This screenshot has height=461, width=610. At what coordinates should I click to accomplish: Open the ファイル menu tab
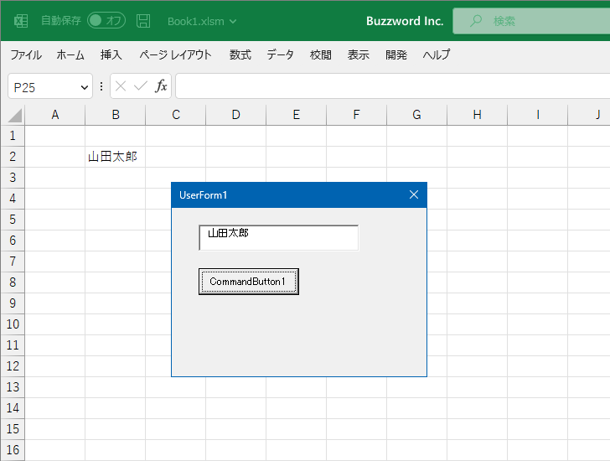click(26, 54)
